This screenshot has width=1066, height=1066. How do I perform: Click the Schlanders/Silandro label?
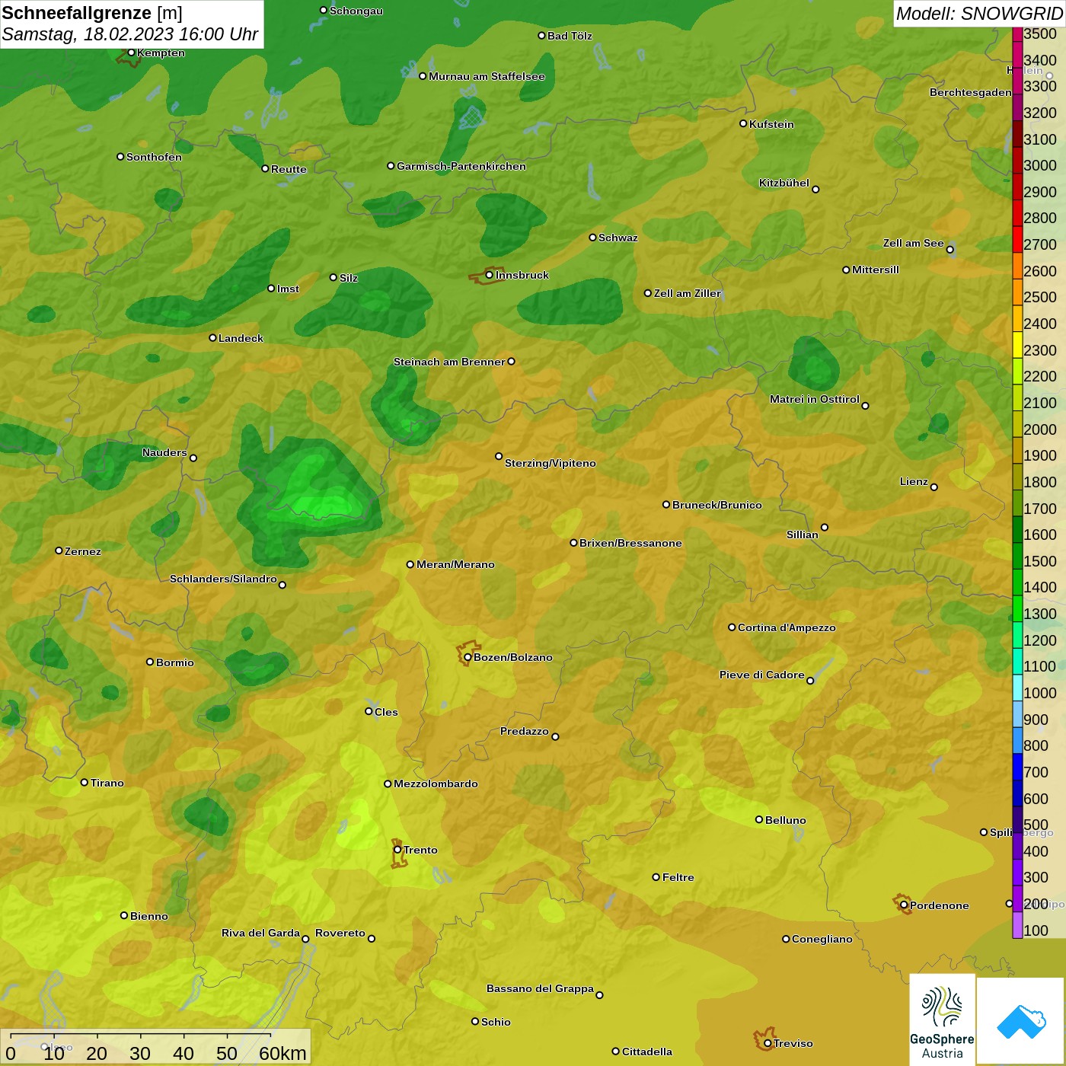tap(223, 579)
